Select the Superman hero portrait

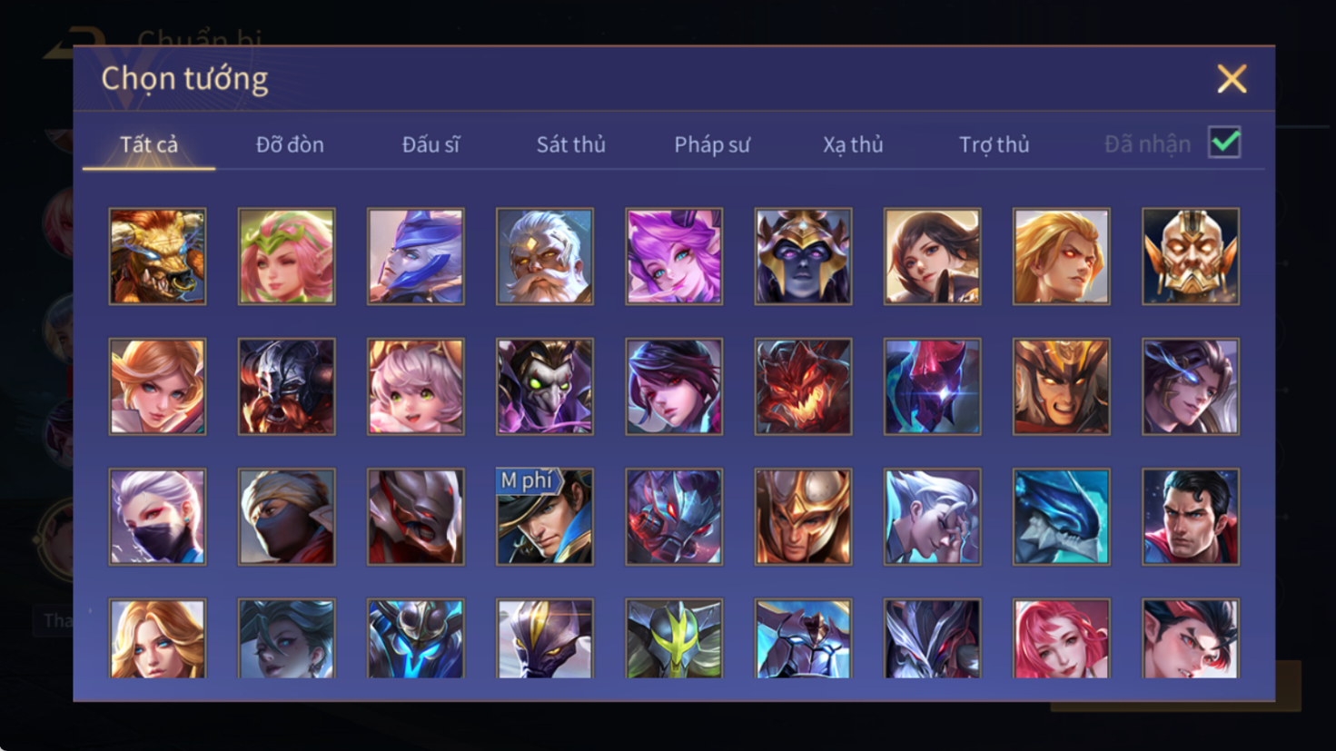tap(1191, 517)
